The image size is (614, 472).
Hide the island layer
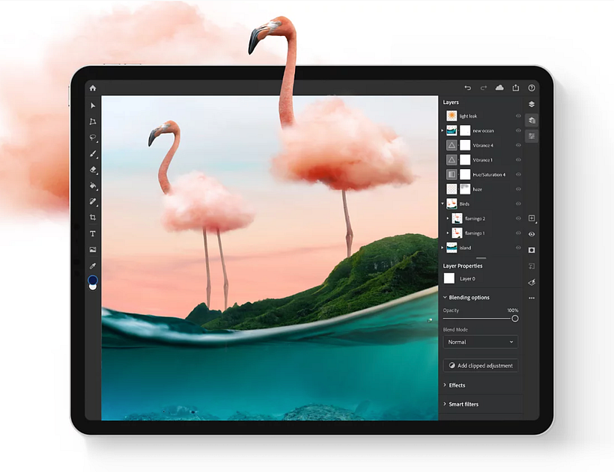(x=517, y=247)
